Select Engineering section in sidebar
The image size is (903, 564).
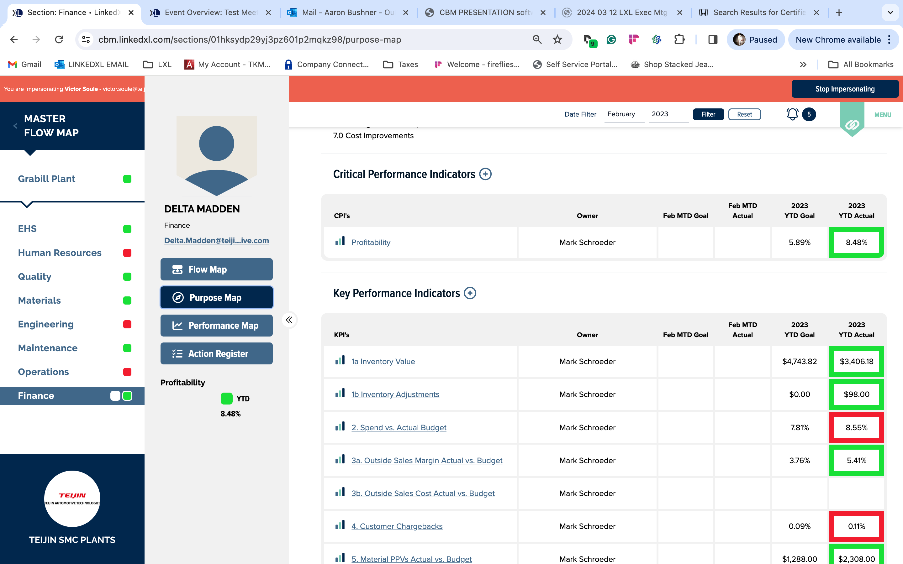pos(45,324)
